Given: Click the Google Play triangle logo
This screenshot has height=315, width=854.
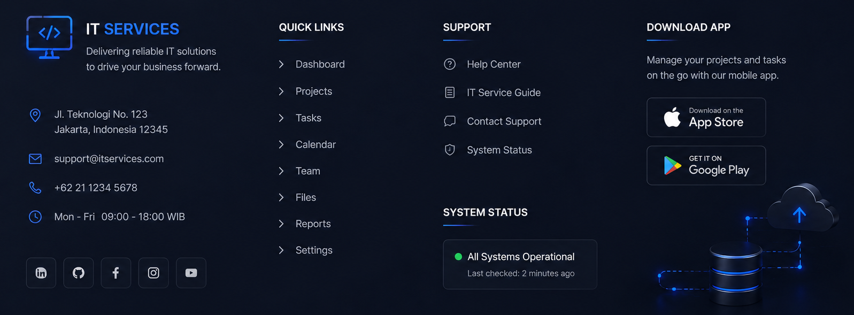Looking at the screenshot, I should (672, 166).
